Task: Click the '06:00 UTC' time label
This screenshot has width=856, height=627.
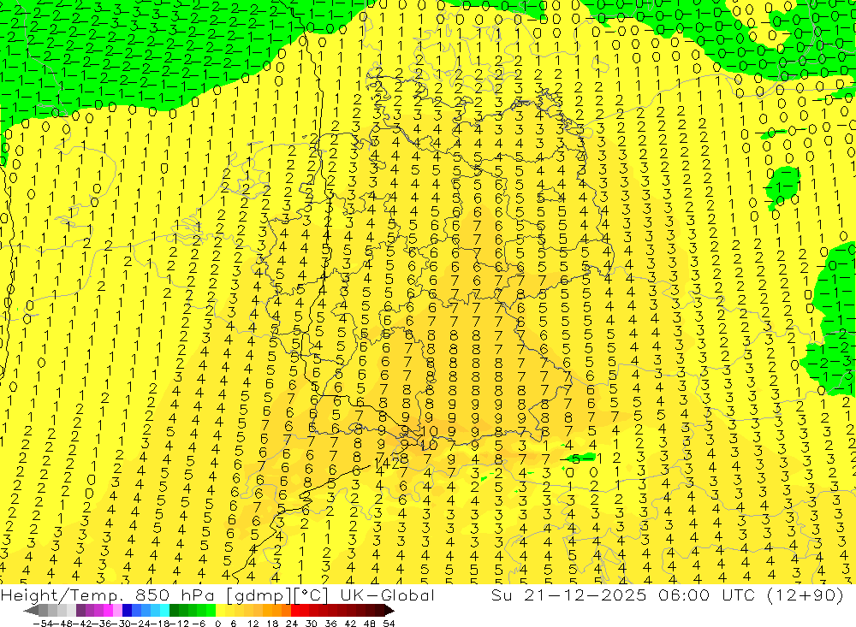Action: [x=709, y=595]
